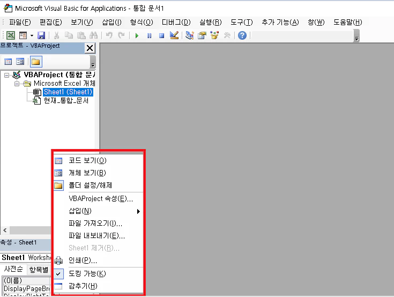The image size is (394, 297).
Task: Open project panel toolbar options arrow
Action: (x=93, y=62)
